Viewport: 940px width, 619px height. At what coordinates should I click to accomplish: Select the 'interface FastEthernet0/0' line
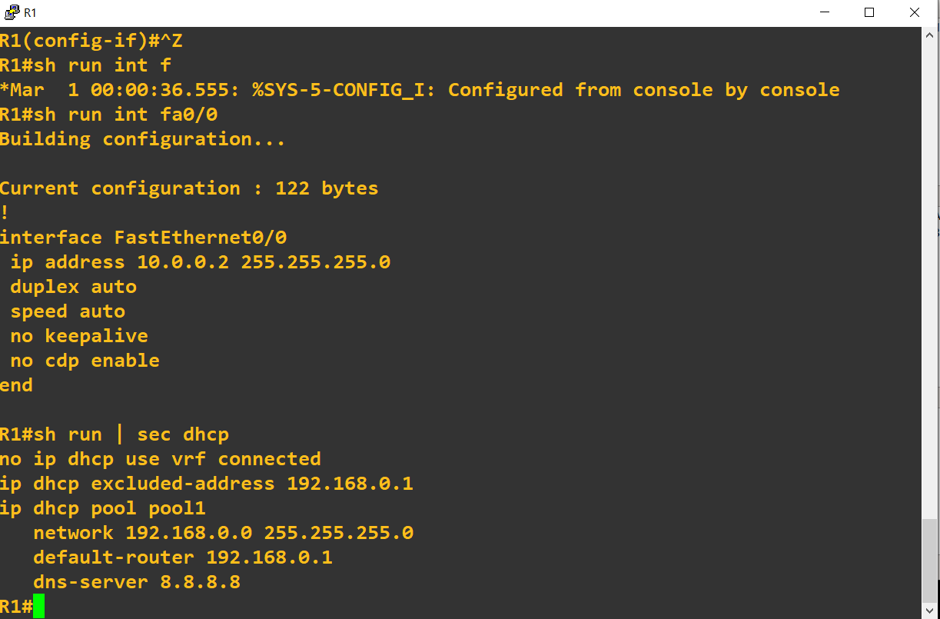click(x=143, y=237)
